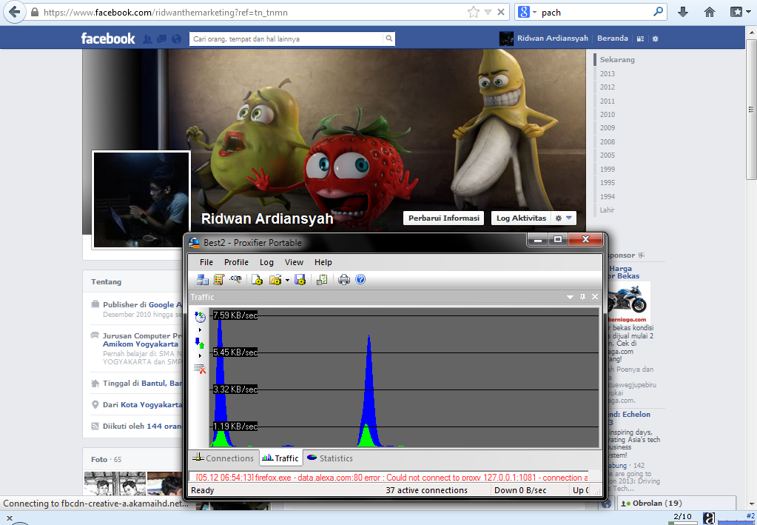Click Perbarui Informasi button

click(444, 218)
